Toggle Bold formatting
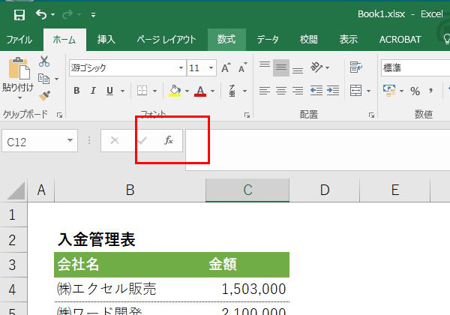450x315 pixels. click(76, 91)
